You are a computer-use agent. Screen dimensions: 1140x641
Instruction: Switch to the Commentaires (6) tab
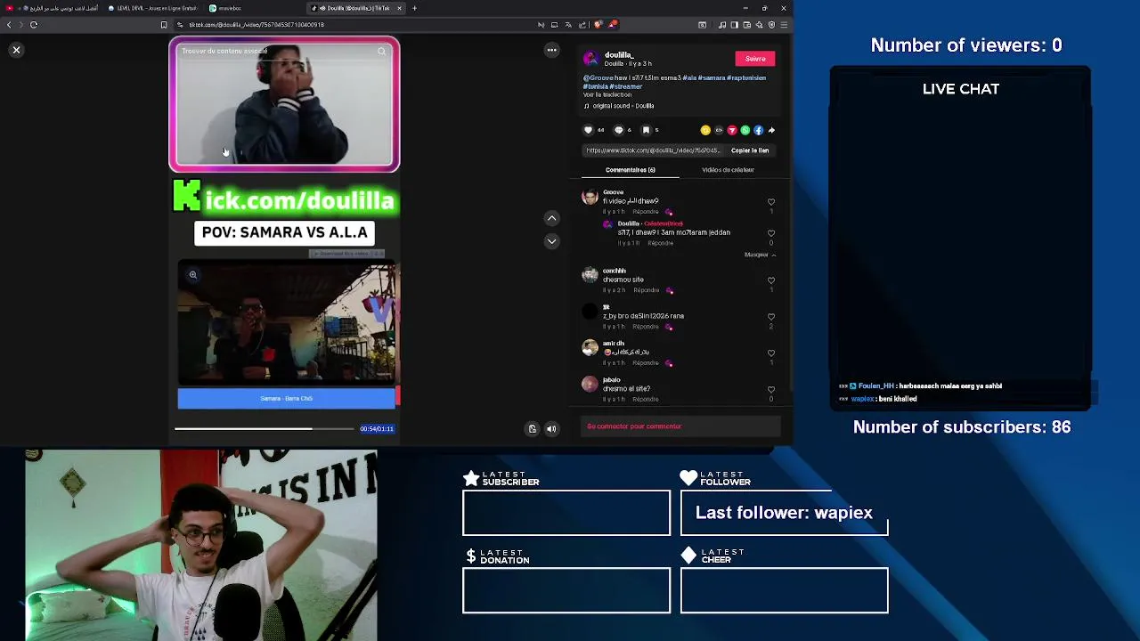(630, 170)
